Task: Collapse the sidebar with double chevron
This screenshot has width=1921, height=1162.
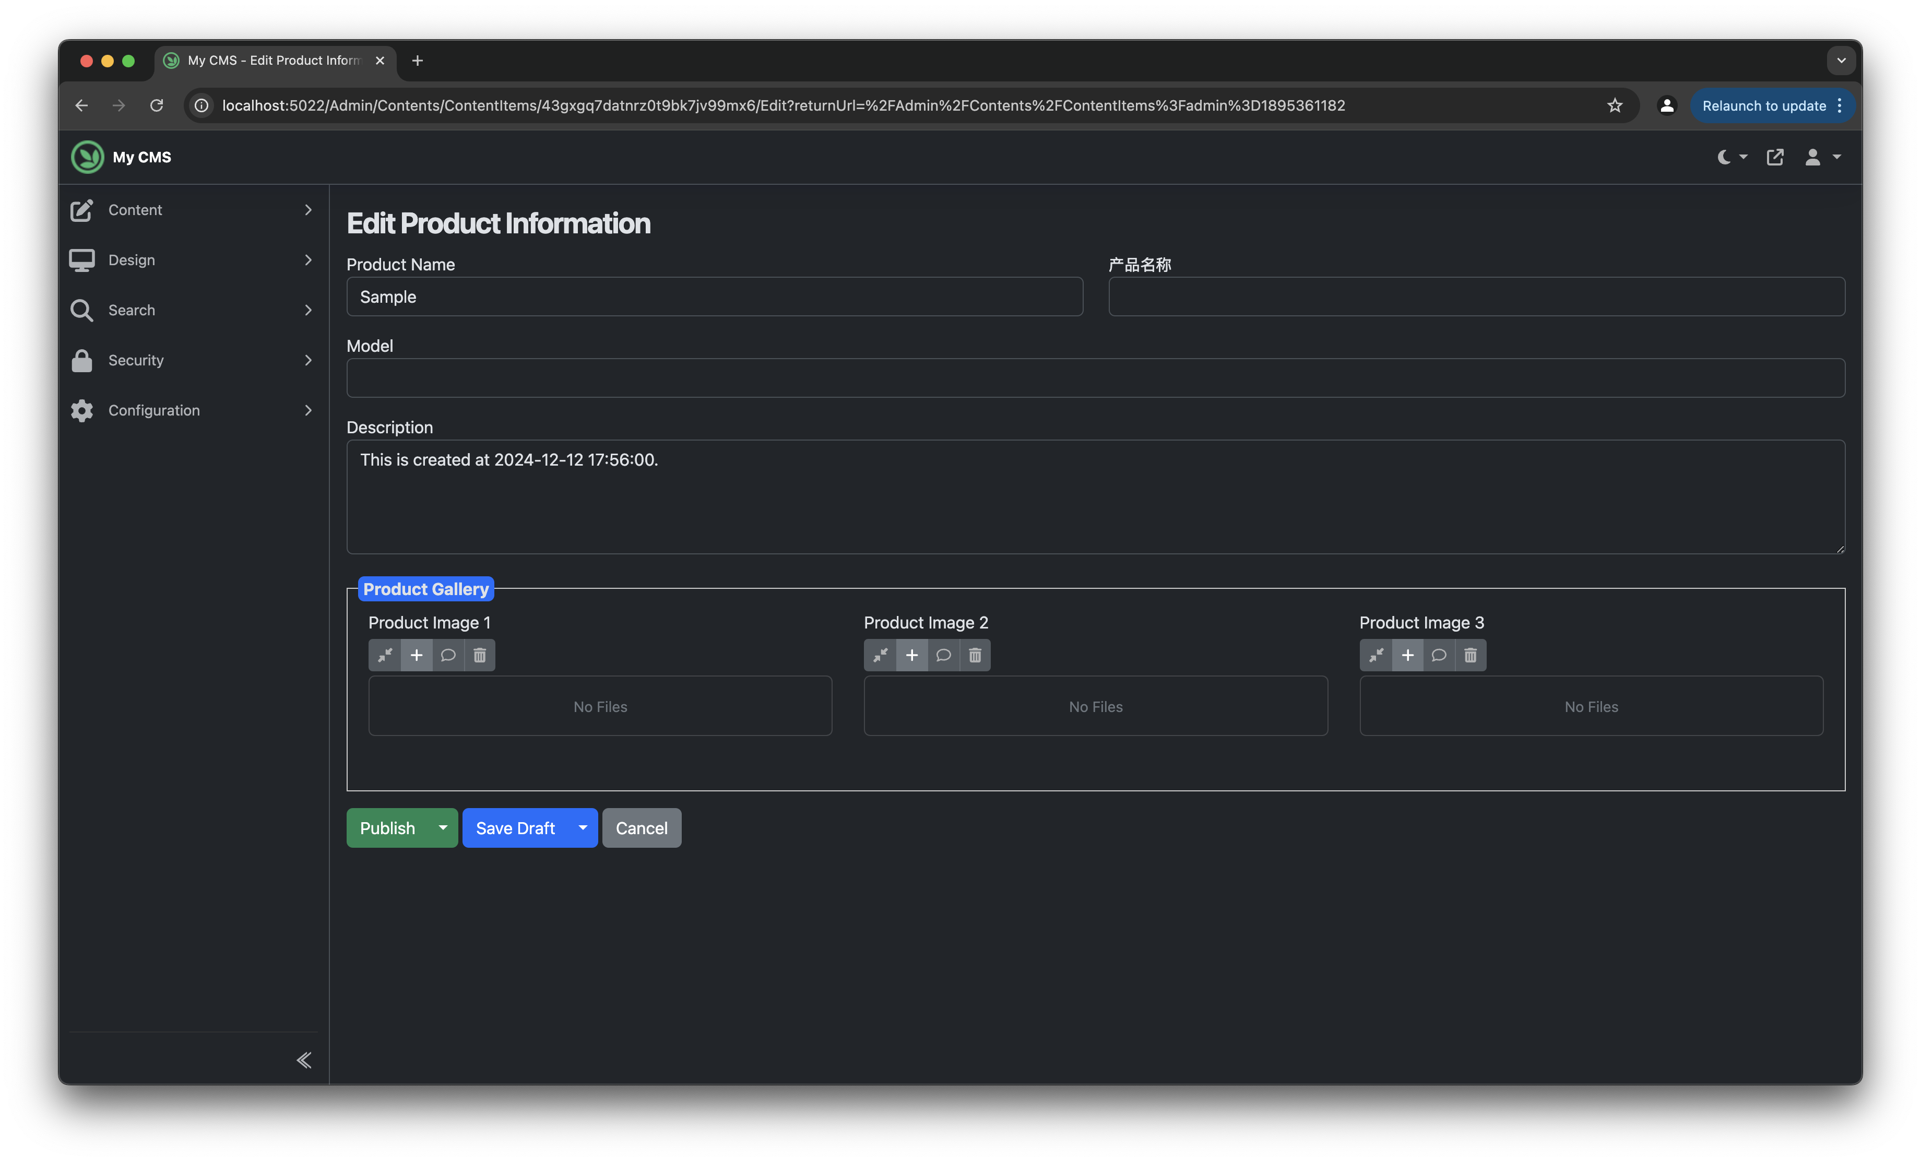Action: pyautogui.click(x=304, y=1060)
